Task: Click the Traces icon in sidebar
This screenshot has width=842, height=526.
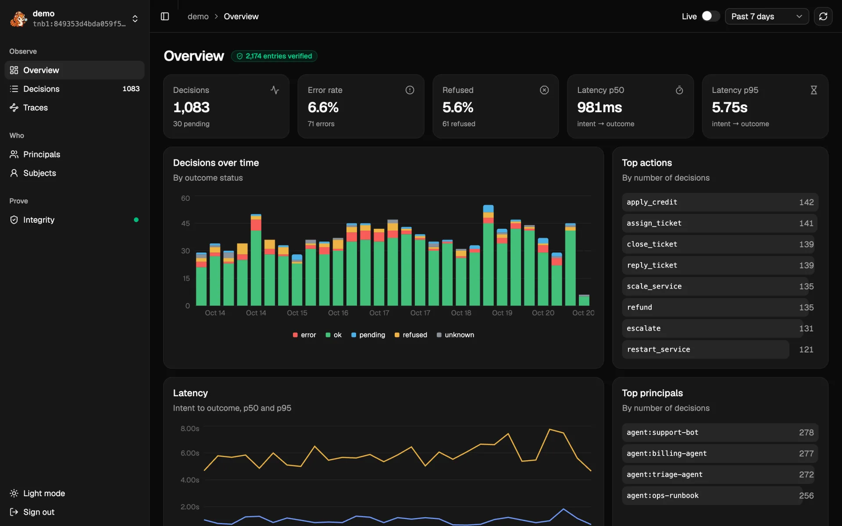Action: coord(14,107)
